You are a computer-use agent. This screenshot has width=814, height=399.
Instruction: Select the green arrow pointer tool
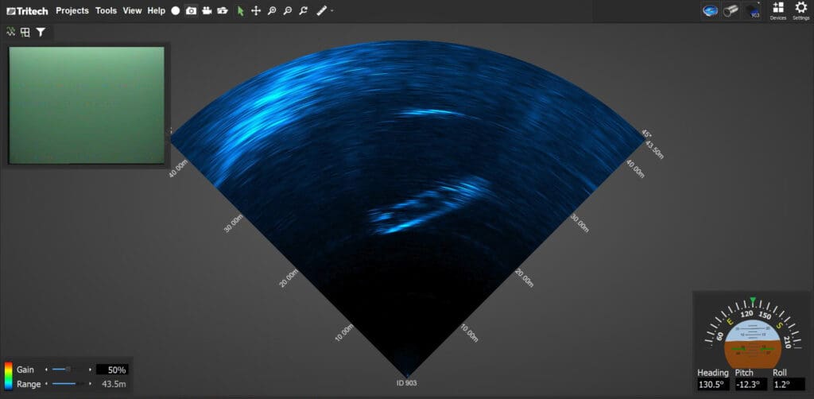(241, 11)
